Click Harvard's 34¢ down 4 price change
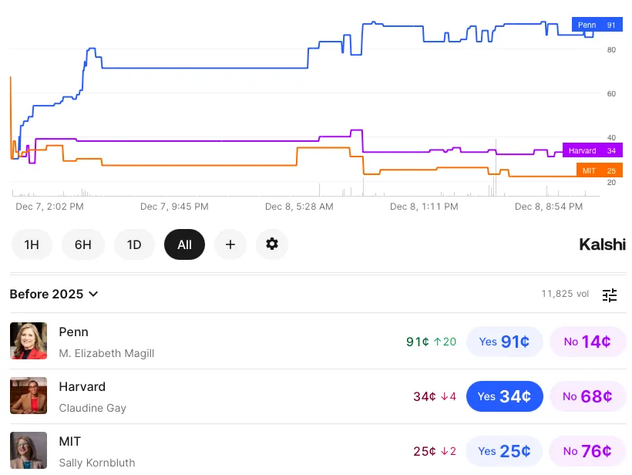 tap(435, 397)
